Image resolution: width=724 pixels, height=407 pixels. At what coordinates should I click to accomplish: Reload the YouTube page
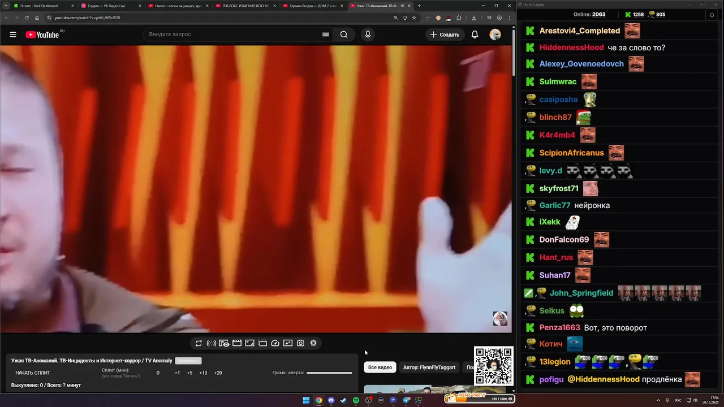27,18
